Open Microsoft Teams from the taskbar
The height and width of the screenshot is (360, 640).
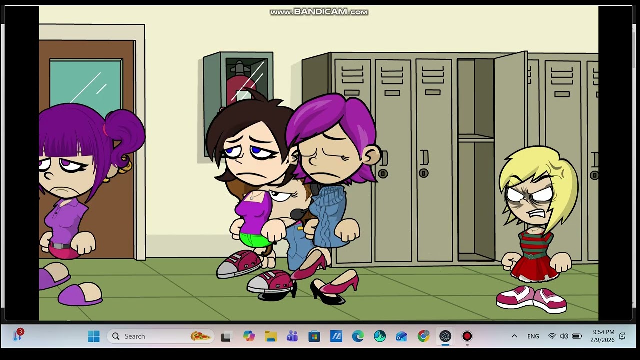[x=292, y=336]
